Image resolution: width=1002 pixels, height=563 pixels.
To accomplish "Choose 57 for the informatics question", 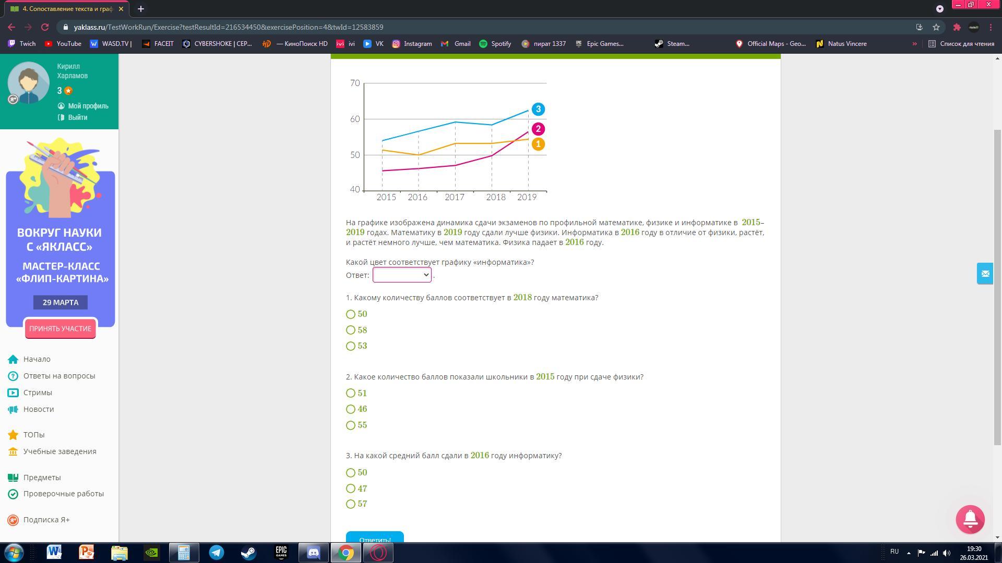I will 351,504.
